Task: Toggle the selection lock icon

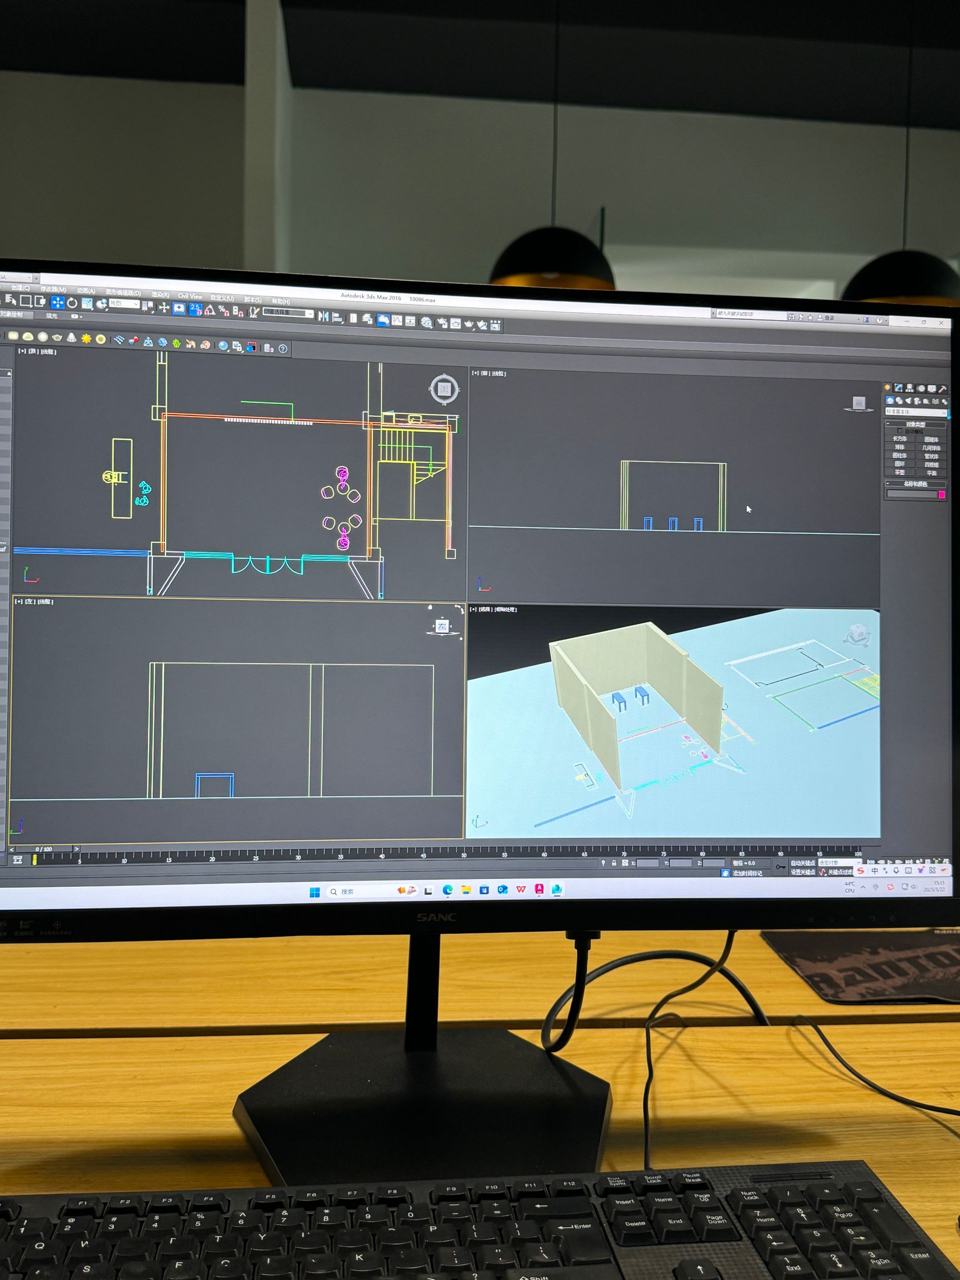Action: (x=614, y=863)
